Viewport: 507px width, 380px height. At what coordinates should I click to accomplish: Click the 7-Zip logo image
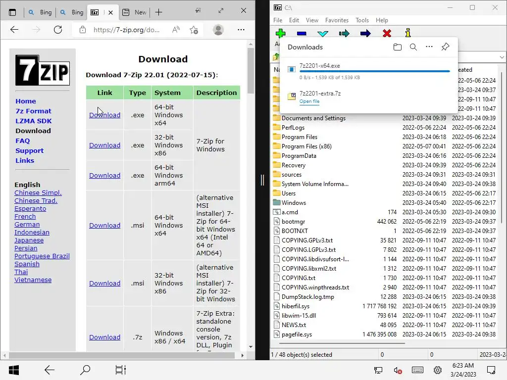[x=43, y=70]
